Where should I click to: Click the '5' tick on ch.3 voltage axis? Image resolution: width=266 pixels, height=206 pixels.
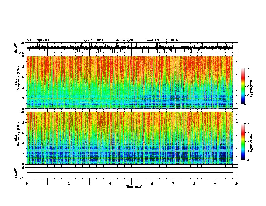click(23, 168)
